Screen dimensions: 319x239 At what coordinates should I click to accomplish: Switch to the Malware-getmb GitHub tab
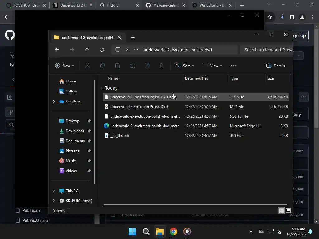165,5
